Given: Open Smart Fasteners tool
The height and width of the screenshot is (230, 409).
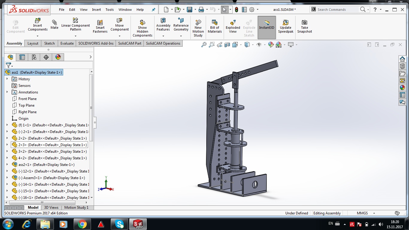Looking at the screenshot, I should (x=100, y=26).
